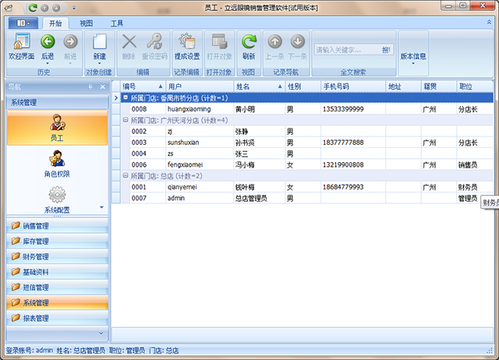
Task: Collapse the 广州天河分店 group
Action: point(125,121)
